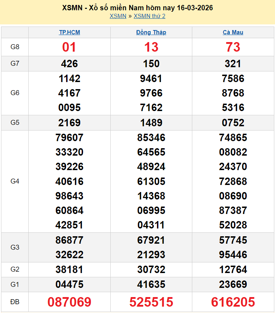Click the red G8 number 73
The height and width of the screenshot is (313, 275).
pyautogui.click(x=233, y=47)
